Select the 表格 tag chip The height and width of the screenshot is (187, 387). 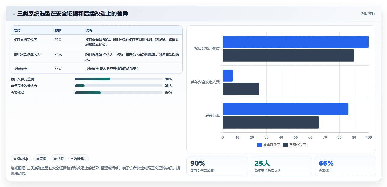(41, 159)
